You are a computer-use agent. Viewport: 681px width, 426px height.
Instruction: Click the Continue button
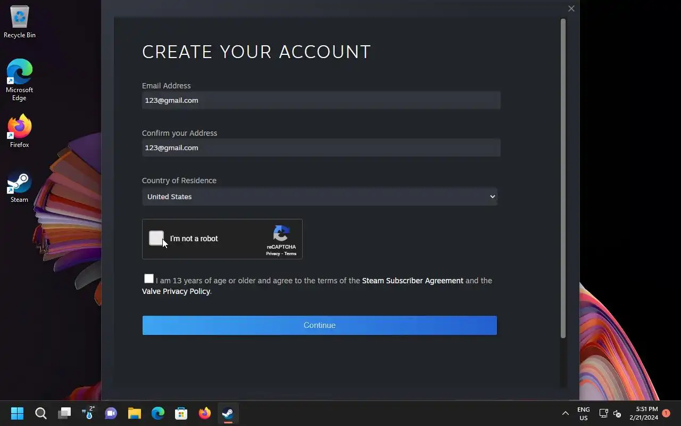[320, 325]
